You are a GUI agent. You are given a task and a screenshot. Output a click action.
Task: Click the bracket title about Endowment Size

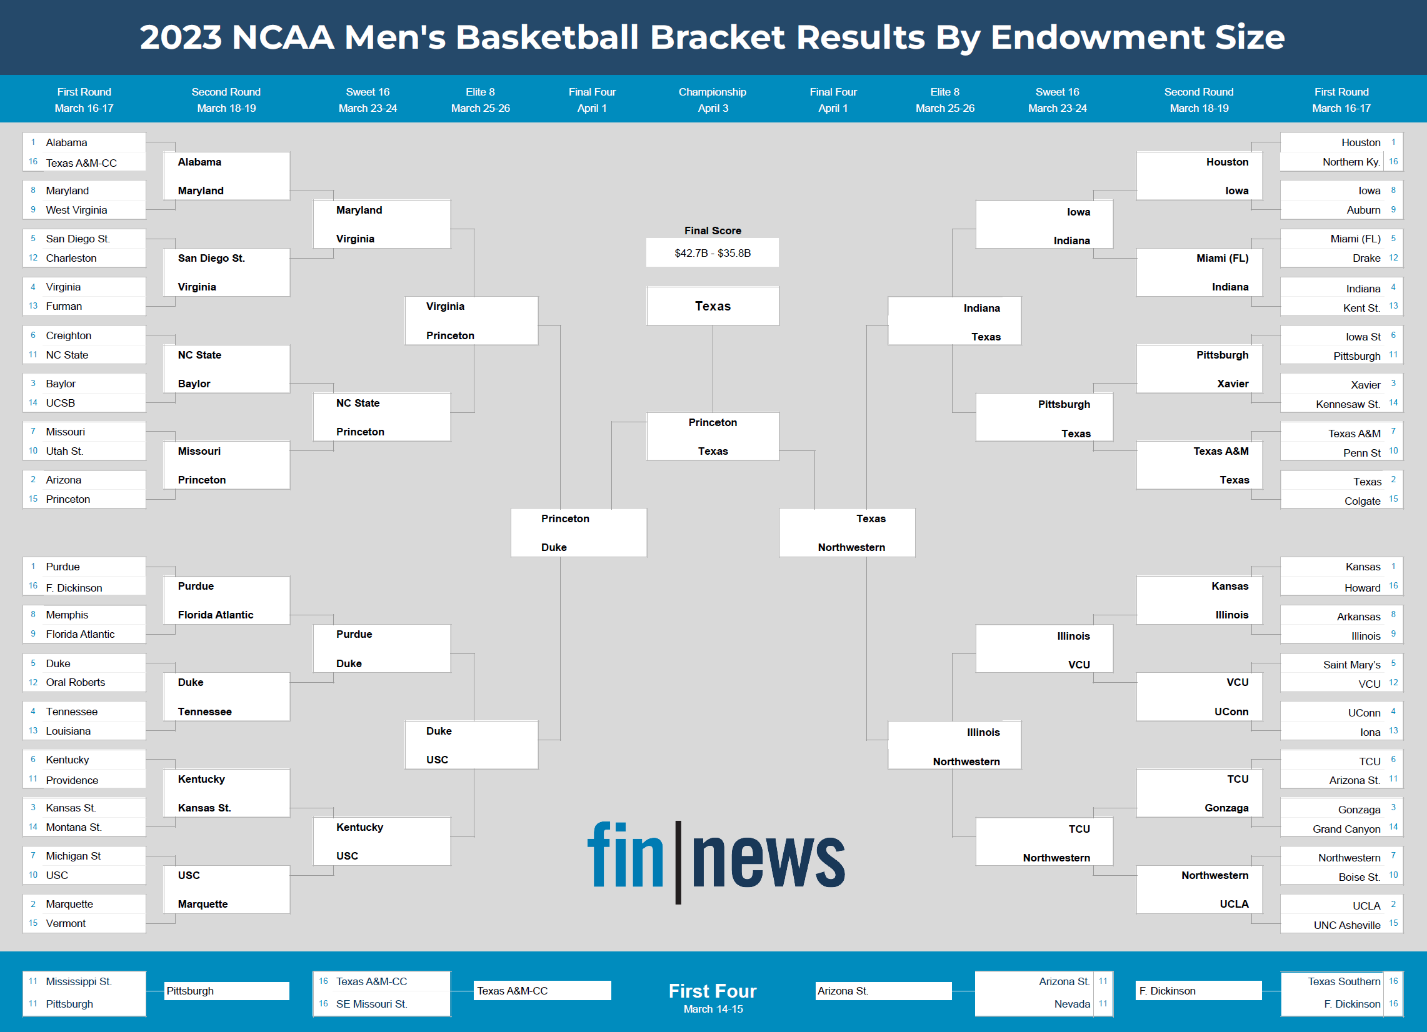tap(712, 36)
